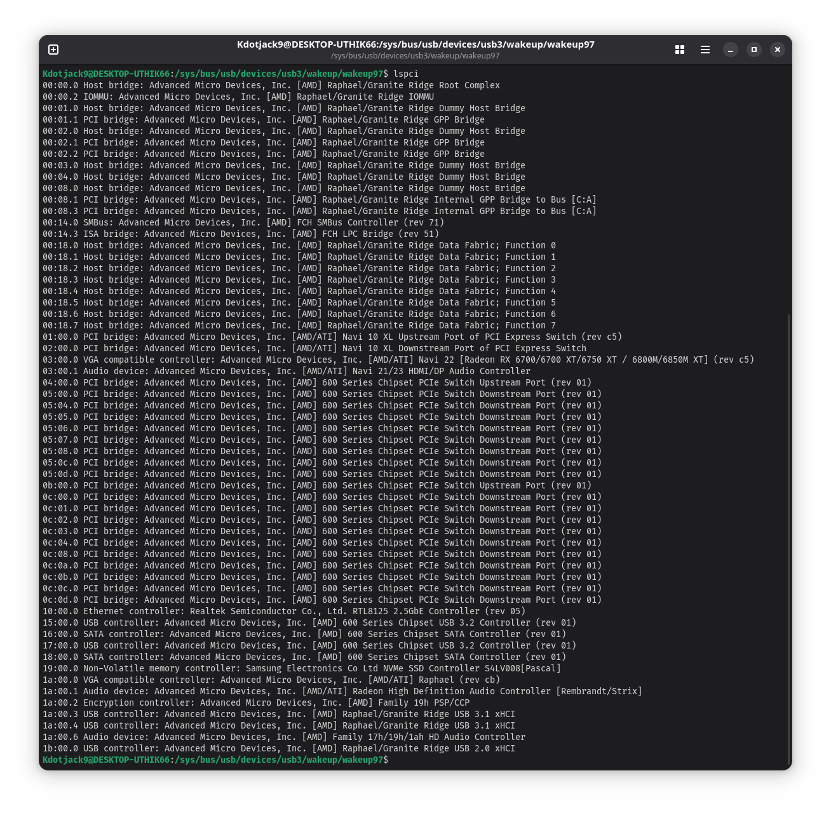Select the 0b:00.0 Switch Upstream Port line
The image size is (831, 813).
point(317,485)
